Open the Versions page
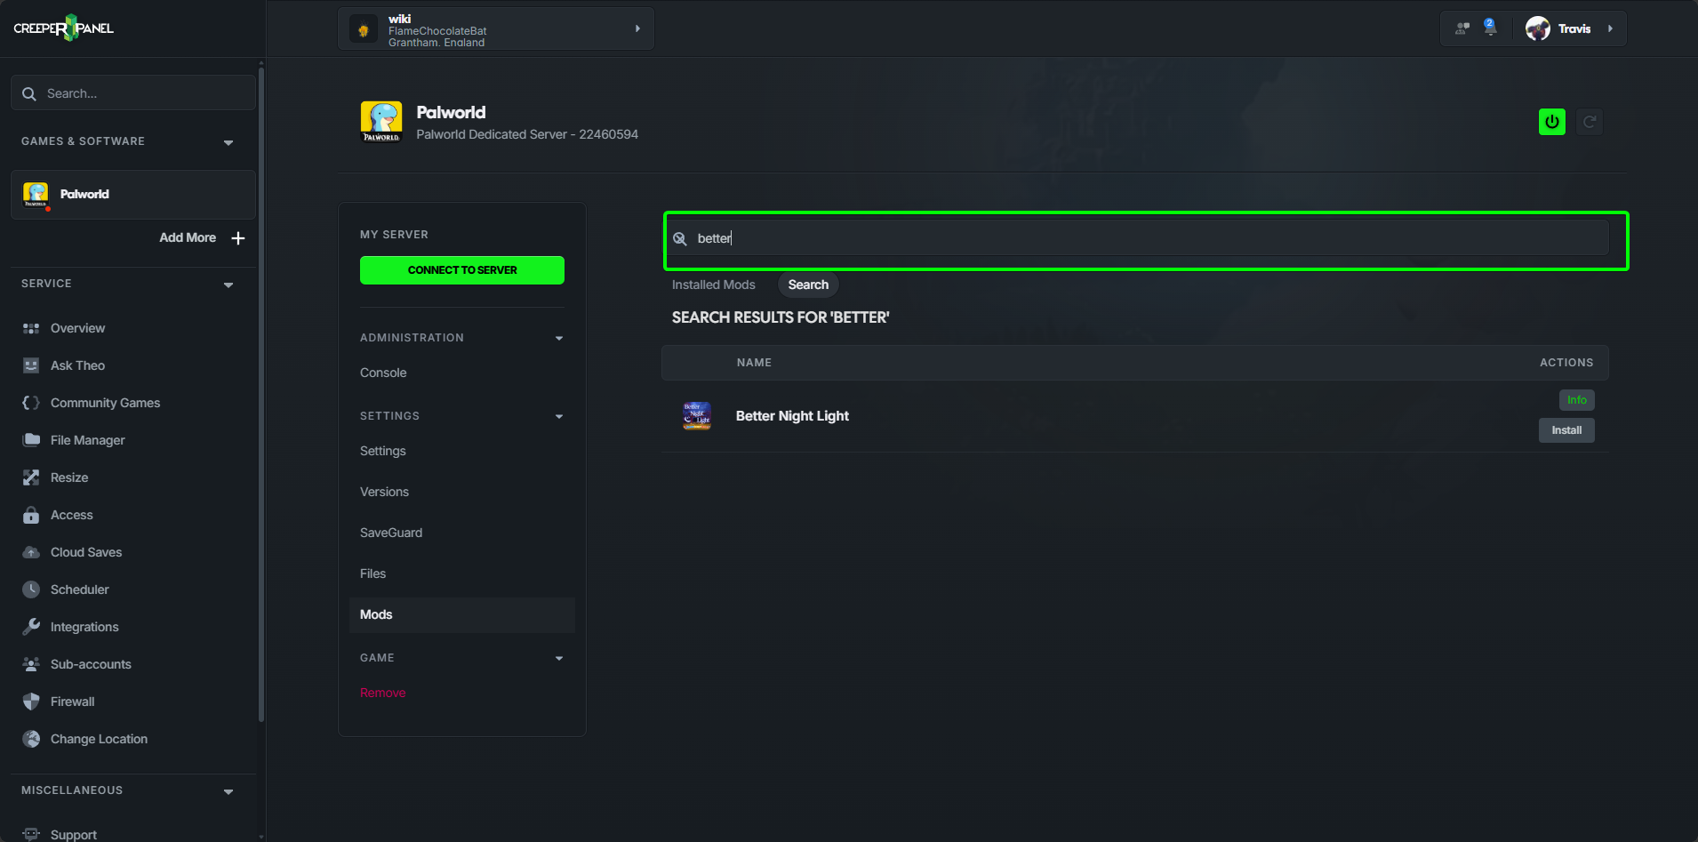This screenshot has height=842, width=1698. 384,492
